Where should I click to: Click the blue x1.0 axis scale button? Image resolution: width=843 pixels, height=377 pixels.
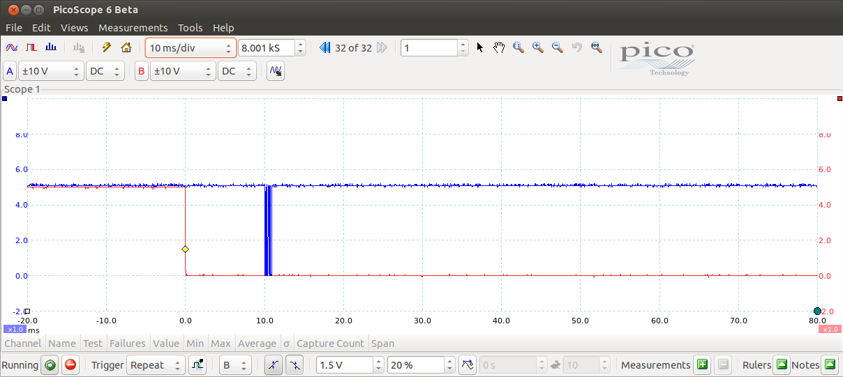click(15, 330)
